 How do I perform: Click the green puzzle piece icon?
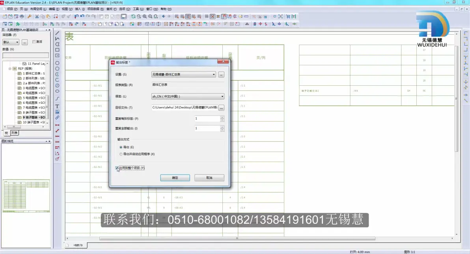coord(18,24)
